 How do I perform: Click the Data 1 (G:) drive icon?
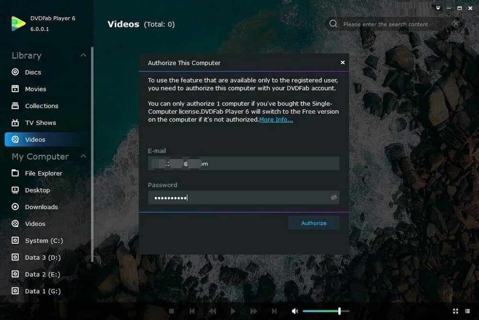[15, 291]
